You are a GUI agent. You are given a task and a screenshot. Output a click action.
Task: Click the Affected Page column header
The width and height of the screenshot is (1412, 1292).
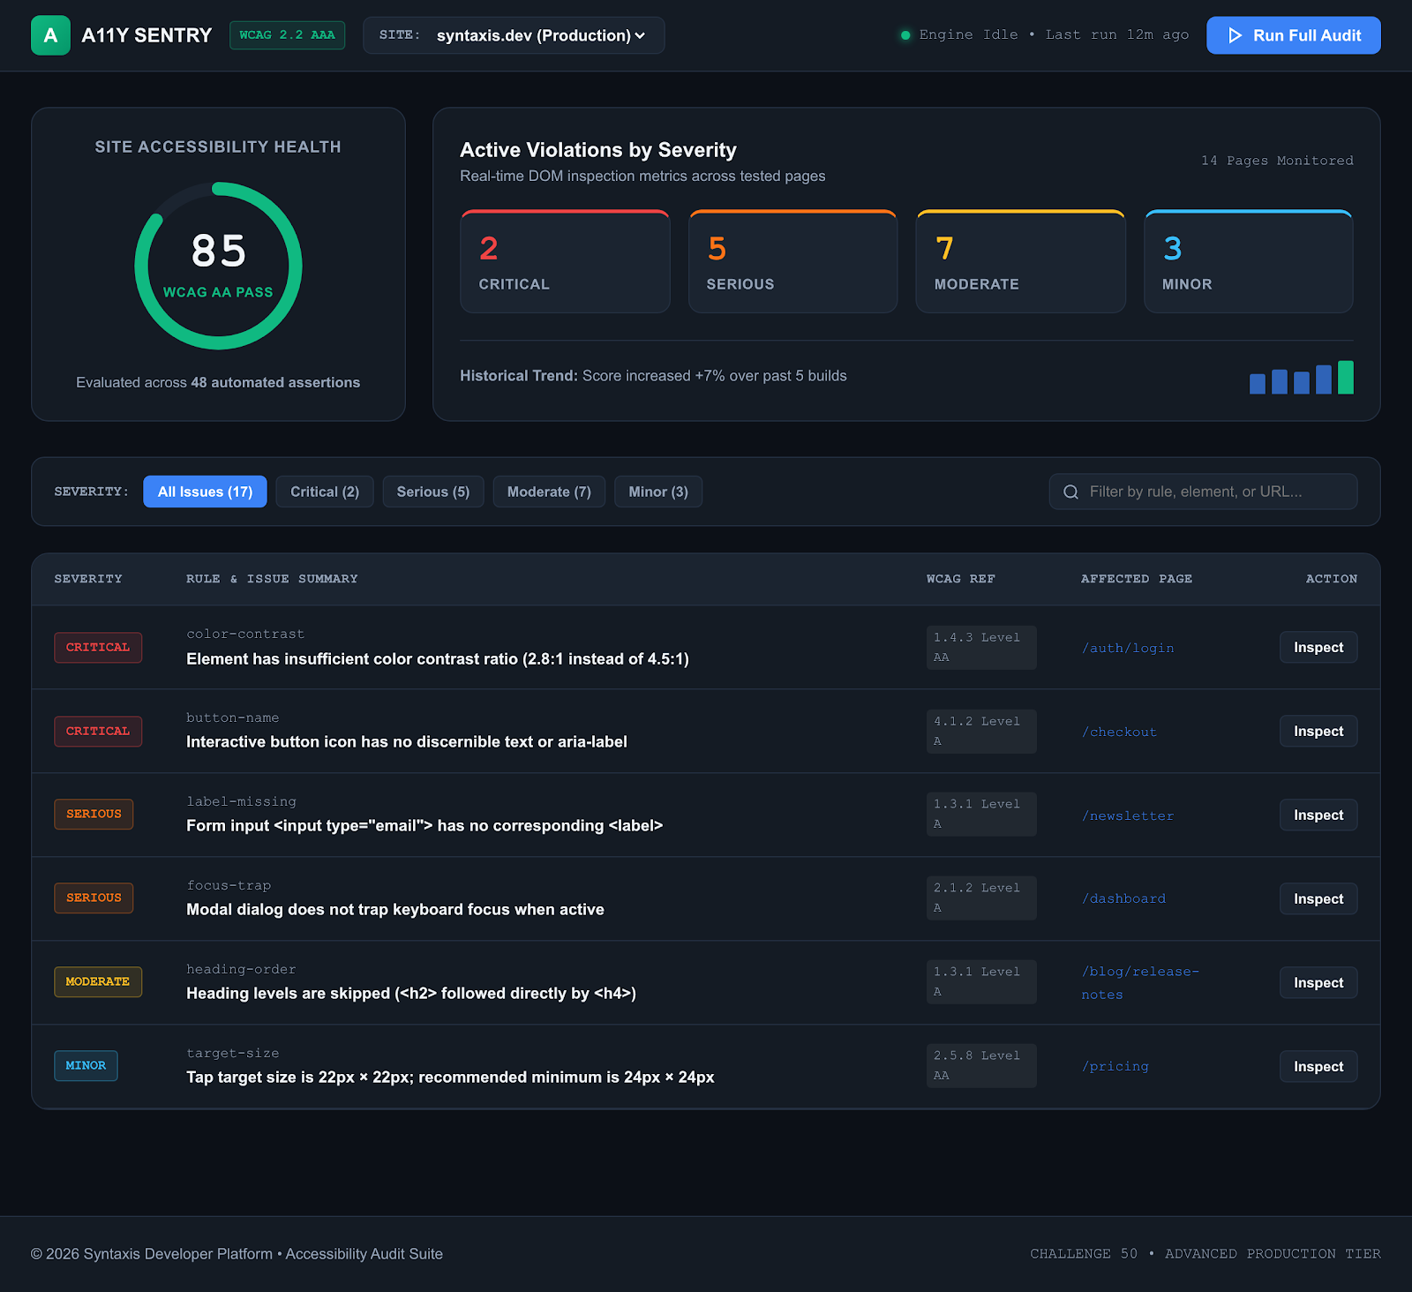1137,579
